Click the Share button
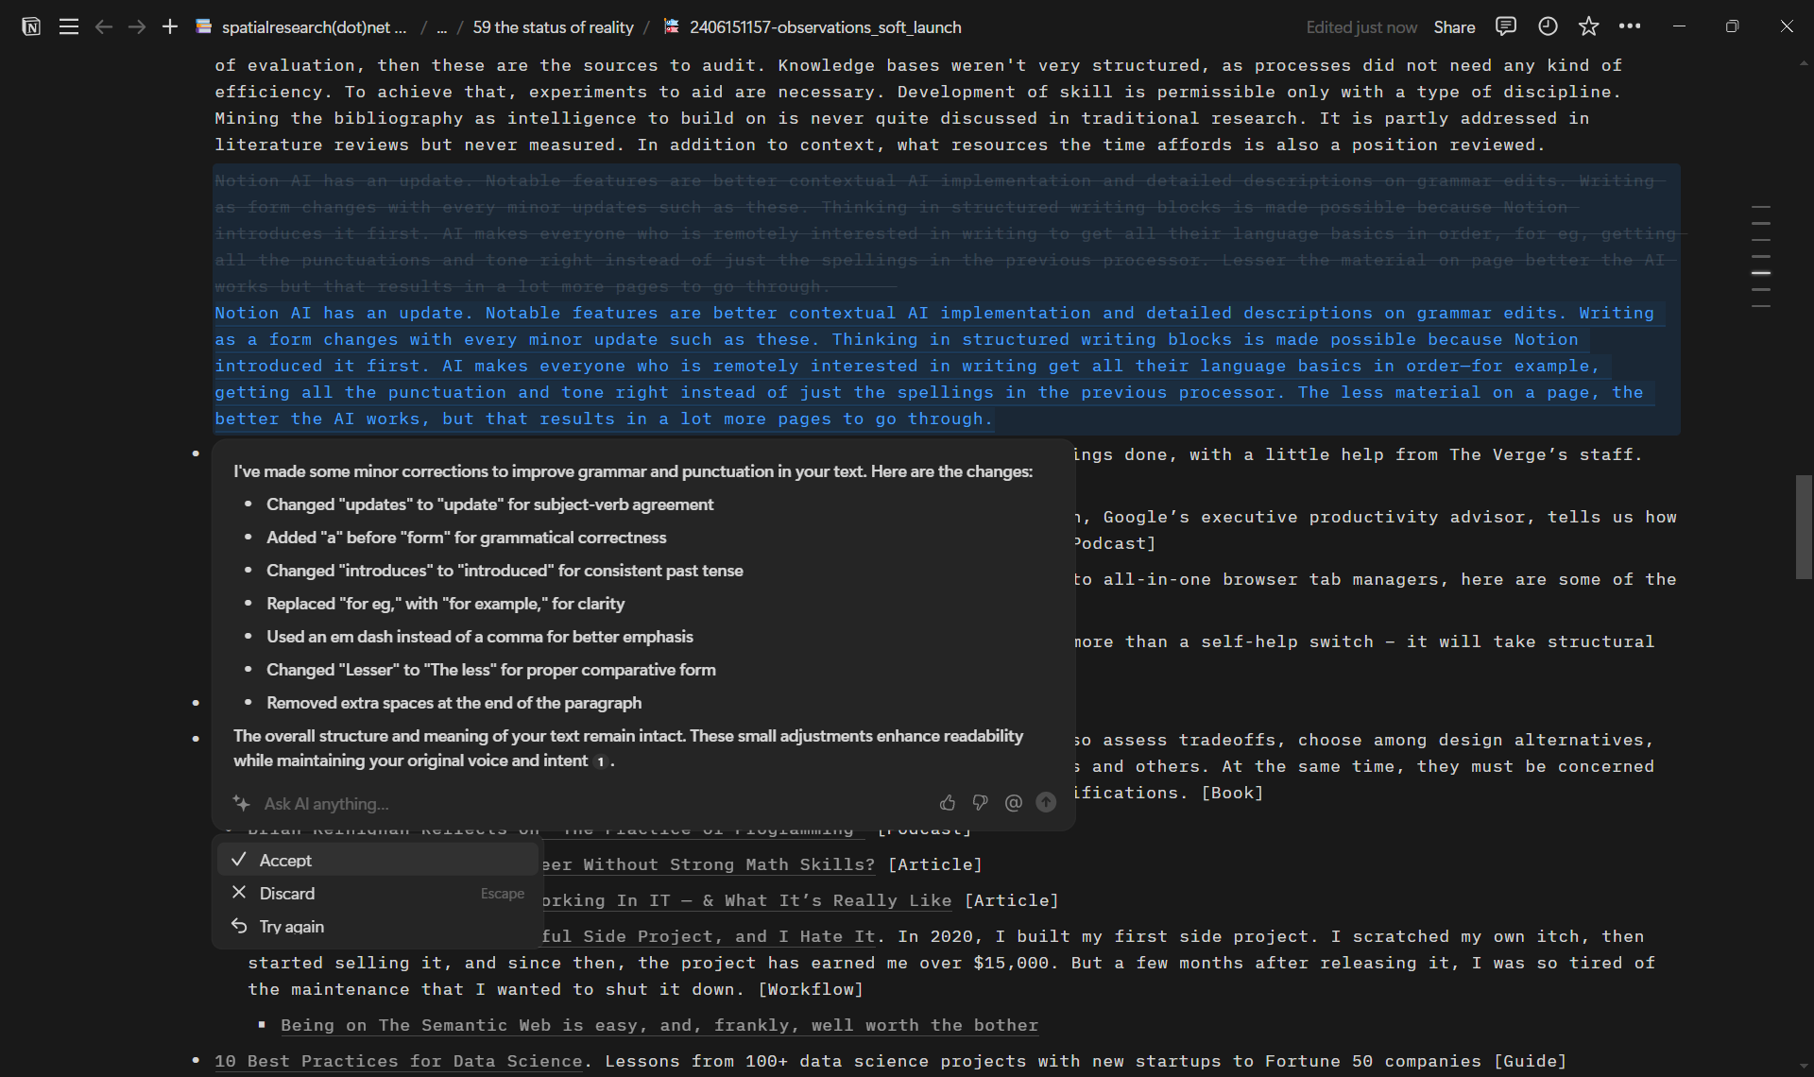1814x1077 pixels. (x=1454, y=27)
